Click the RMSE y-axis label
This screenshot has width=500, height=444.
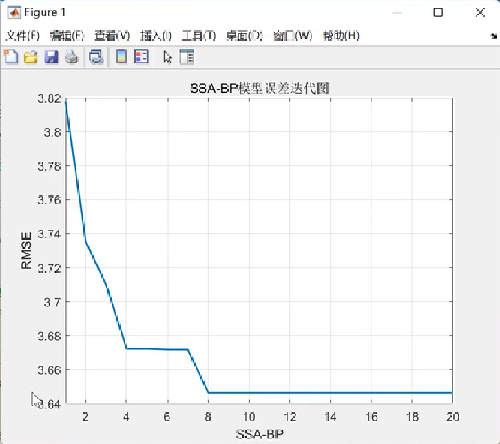click(26, 251)
